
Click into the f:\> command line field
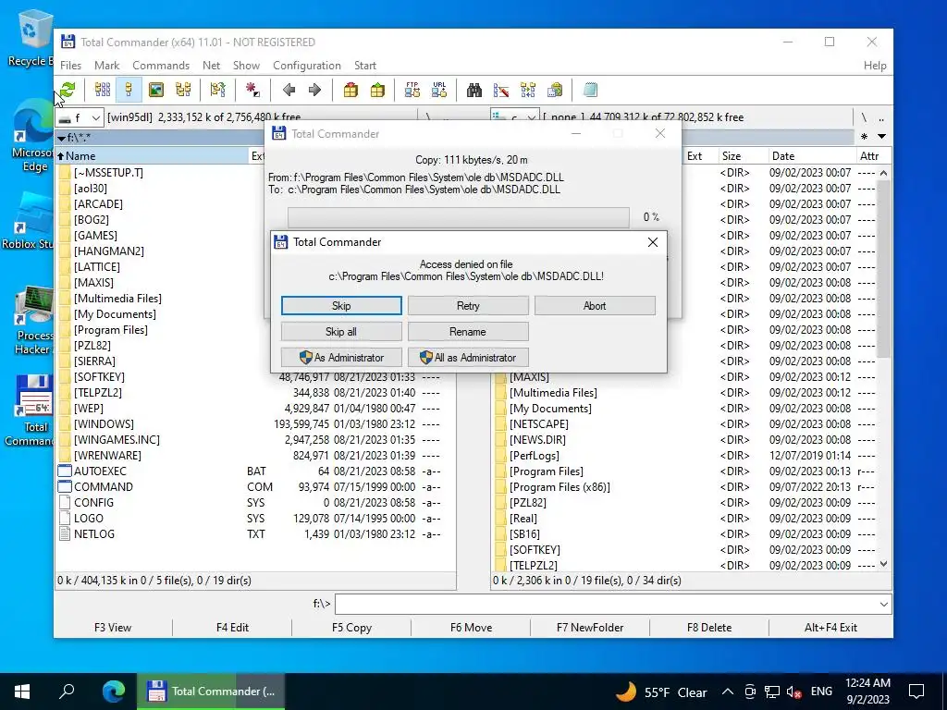click(607, 604)
